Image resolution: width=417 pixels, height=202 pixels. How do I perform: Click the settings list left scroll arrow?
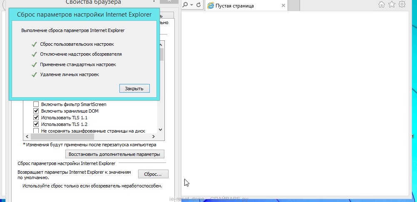tap(27, 136)
